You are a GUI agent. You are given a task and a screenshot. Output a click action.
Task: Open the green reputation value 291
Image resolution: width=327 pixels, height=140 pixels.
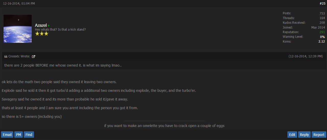click(322, 32)
